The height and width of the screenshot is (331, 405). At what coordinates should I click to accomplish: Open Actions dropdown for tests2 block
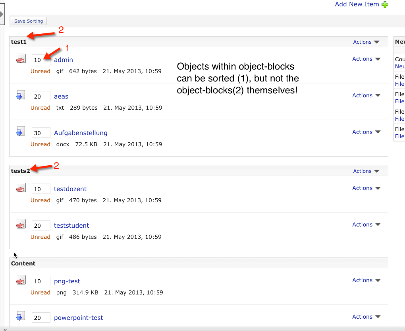click(366, 171)
